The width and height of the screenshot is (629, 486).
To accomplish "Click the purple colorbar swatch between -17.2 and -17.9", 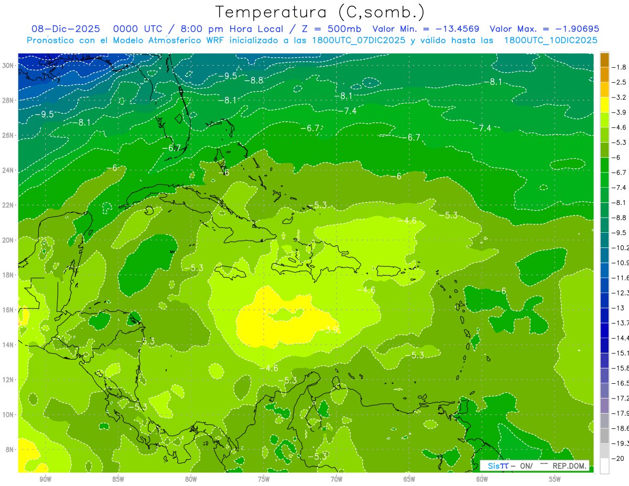I will [x=605, y=406].
